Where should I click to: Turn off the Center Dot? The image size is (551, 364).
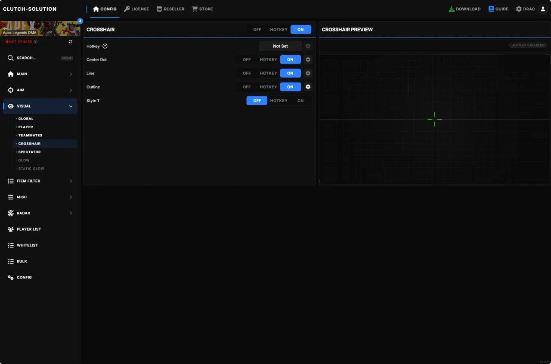click(246, 59)
